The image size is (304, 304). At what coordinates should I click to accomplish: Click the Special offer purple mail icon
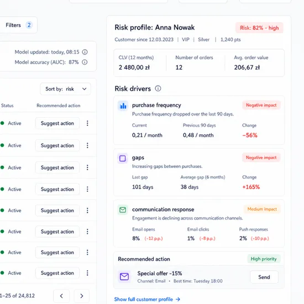124,277
